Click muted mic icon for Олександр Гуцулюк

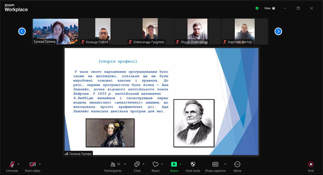coord(130,42)
